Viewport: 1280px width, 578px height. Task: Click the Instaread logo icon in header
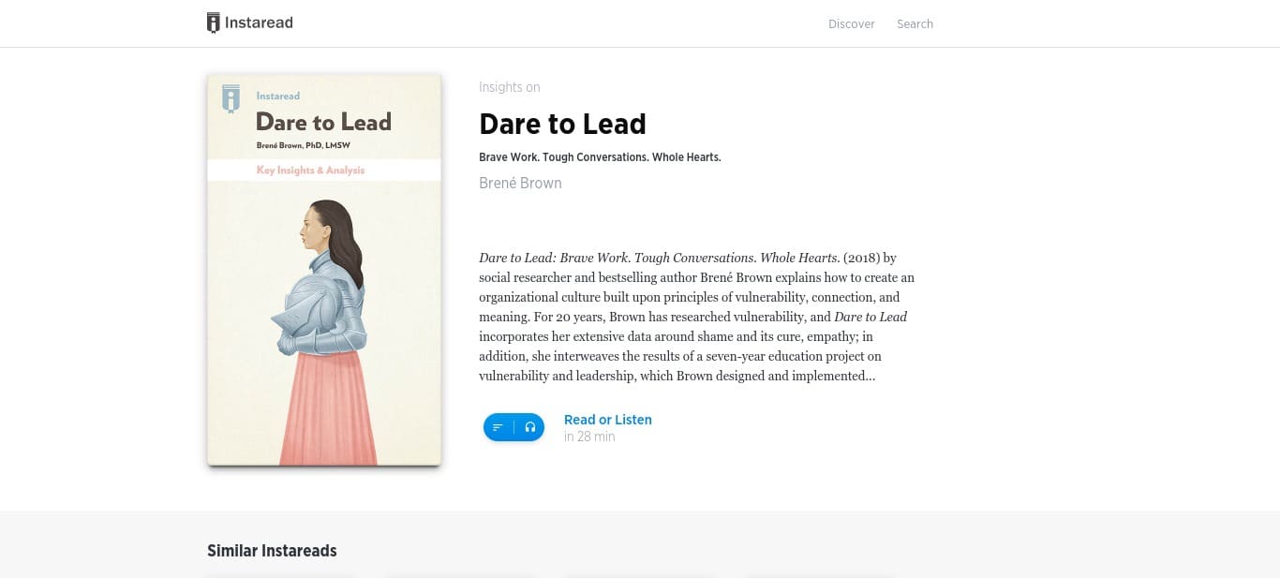(214, 23)
